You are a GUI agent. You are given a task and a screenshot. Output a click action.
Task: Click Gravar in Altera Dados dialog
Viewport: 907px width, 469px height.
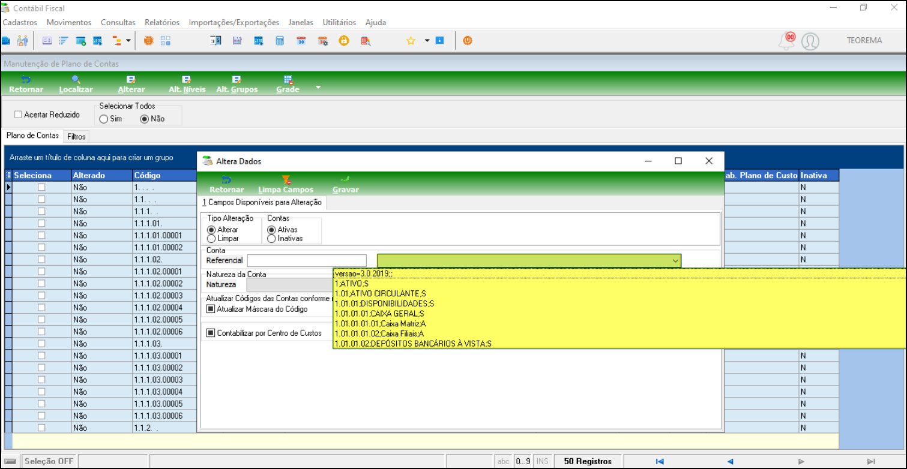pos(345,184)
